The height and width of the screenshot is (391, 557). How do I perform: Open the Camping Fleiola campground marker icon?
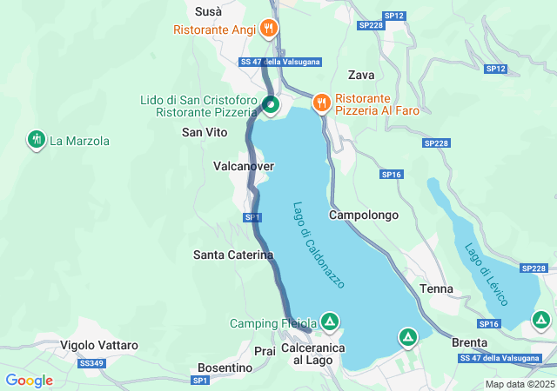click(x=330, y=321)
